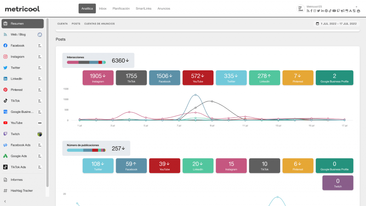The height and width of the screenshot is (206, 366).
Task: Click the Google Ads sidebar icon
Action: (5, 156)
